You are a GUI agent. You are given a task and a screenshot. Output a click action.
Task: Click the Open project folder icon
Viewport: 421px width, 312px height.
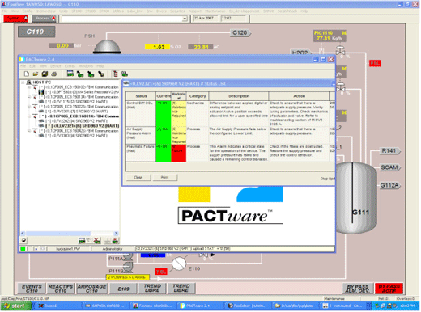[x=36, y=74]
